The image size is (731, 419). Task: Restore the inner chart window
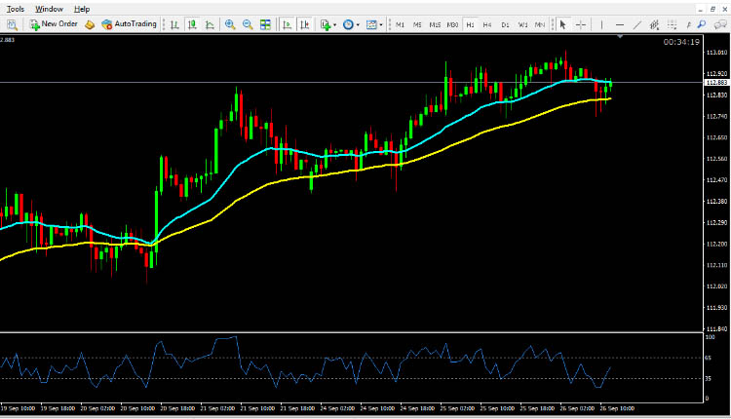tap(712, 9)
